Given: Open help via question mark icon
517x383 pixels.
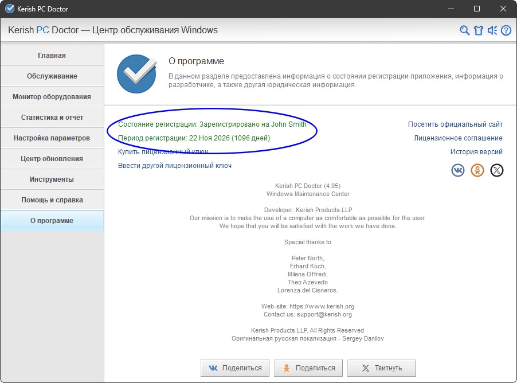Looking at the screenshot, I should point(506,30).
